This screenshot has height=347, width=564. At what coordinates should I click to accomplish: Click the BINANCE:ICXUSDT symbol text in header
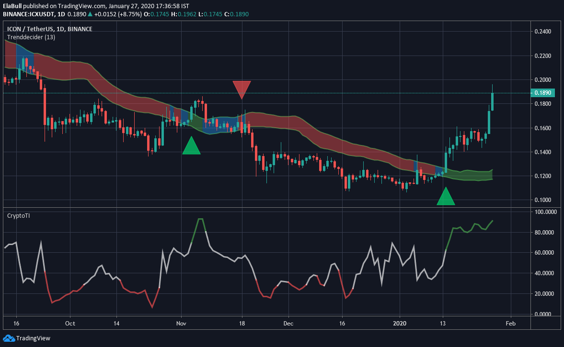[29, 14]
